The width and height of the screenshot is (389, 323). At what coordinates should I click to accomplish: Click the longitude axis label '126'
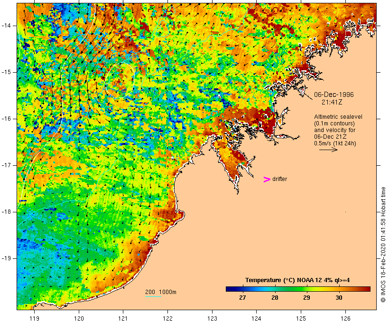(345, 318)
